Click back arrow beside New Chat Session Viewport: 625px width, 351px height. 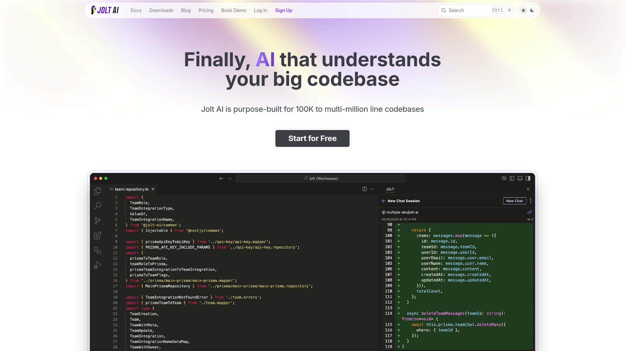384,201
